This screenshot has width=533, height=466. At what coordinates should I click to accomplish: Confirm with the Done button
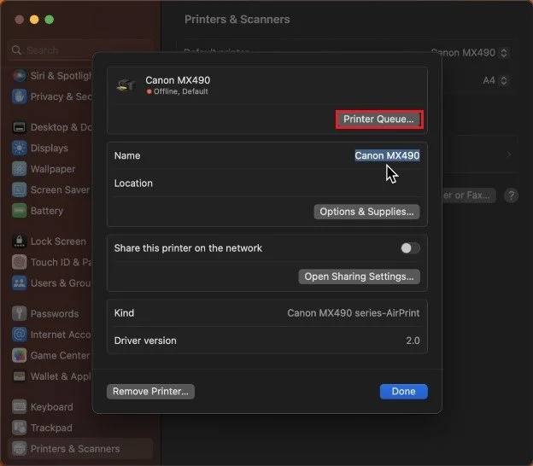point(403,391)
